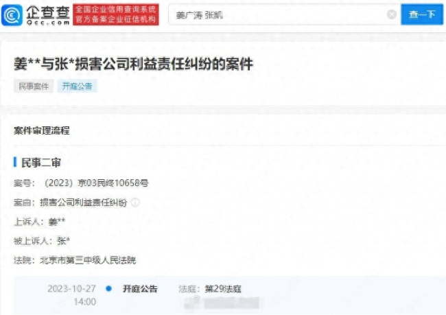Click appellee name 张*
This screenshot has height=315, width=446.
[x=63, y=241]
